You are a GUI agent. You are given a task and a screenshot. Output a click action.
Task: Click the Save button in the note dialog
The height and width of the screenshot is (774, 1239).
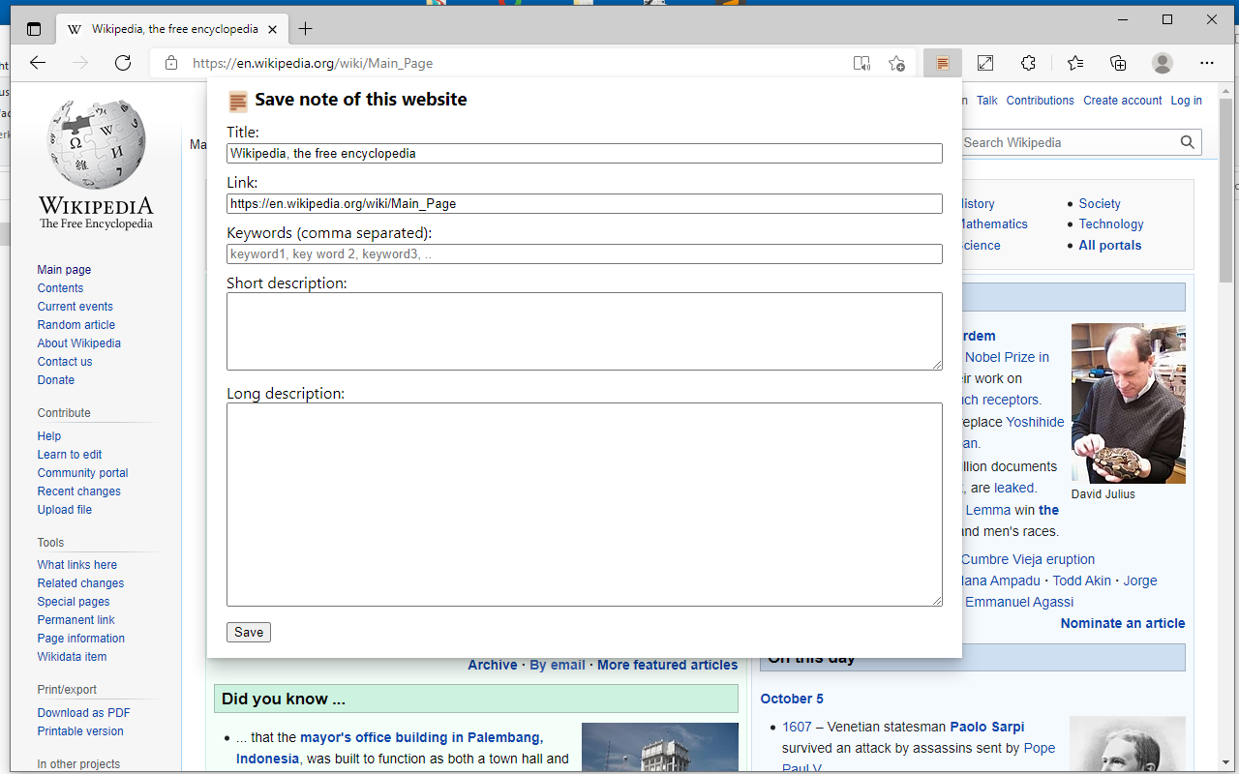[248, 631]
